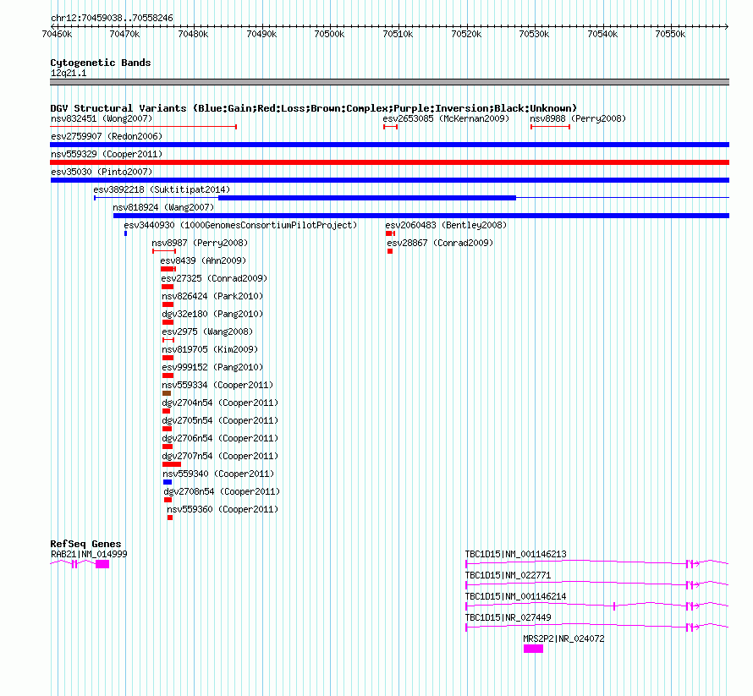Click the 12q21.1 cytogenetic band bar
The image size is (753, 696).
[389, 82]
